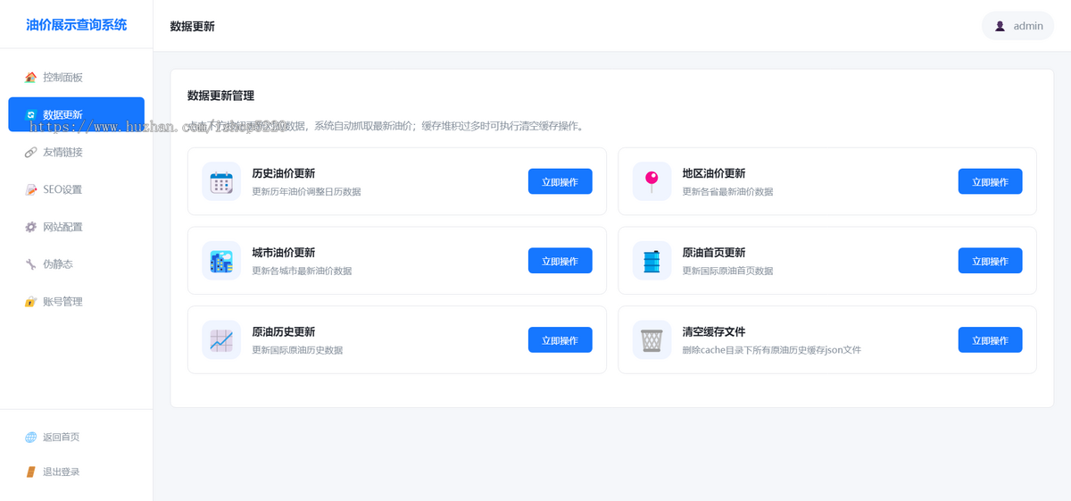
Task: Open the 账号管理 menu item
Action: pos(76,302)
